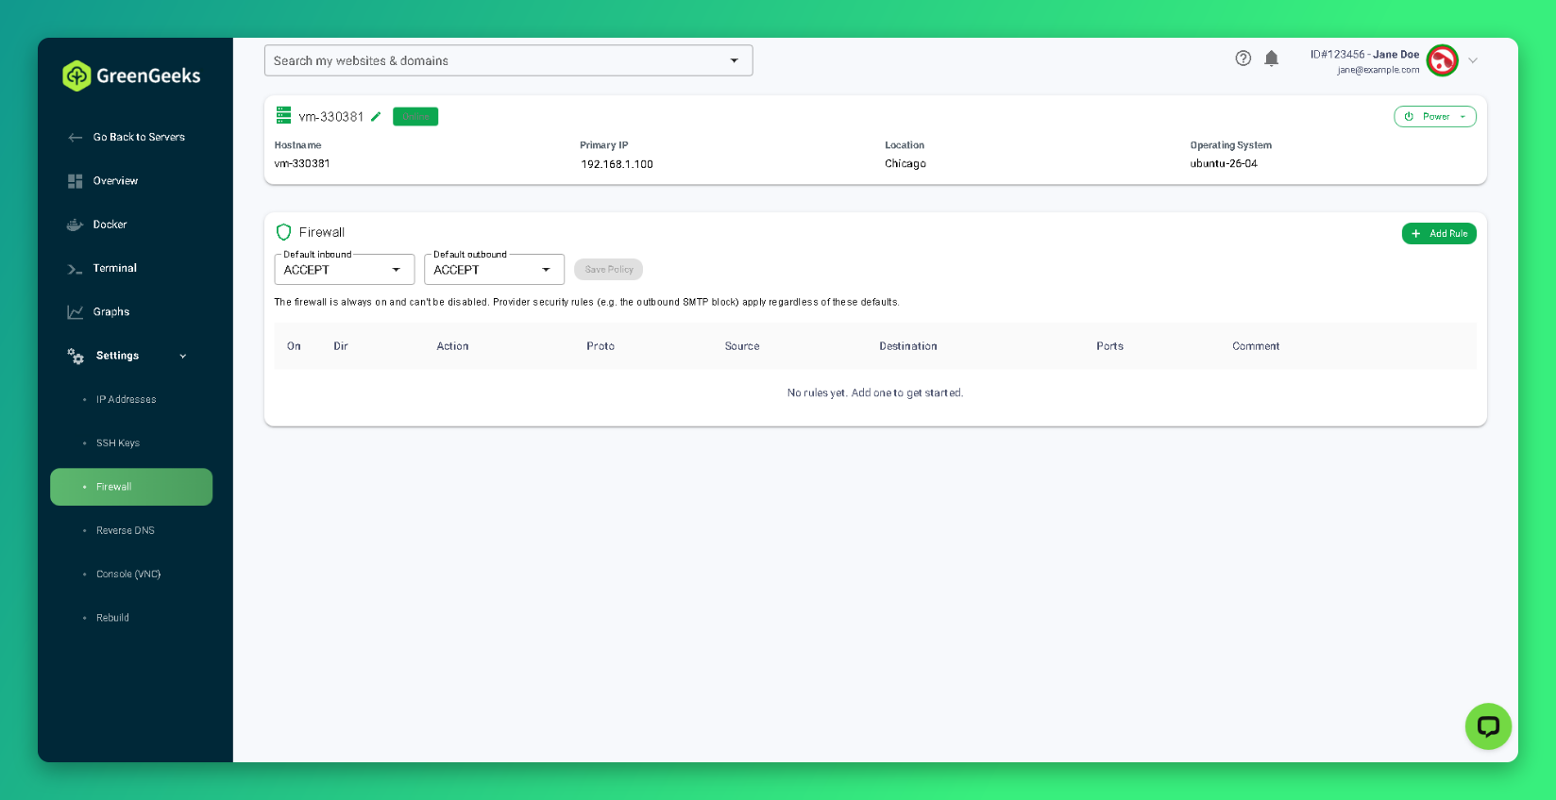Screen dimensions: 1556x800
Task: Expand the account menu chevron
Action: pos(1473,60)
